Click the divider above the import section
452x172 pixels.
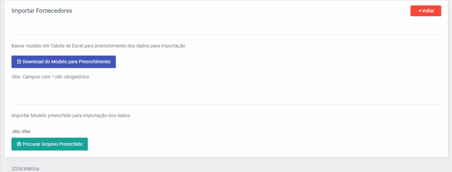point(226,104)
